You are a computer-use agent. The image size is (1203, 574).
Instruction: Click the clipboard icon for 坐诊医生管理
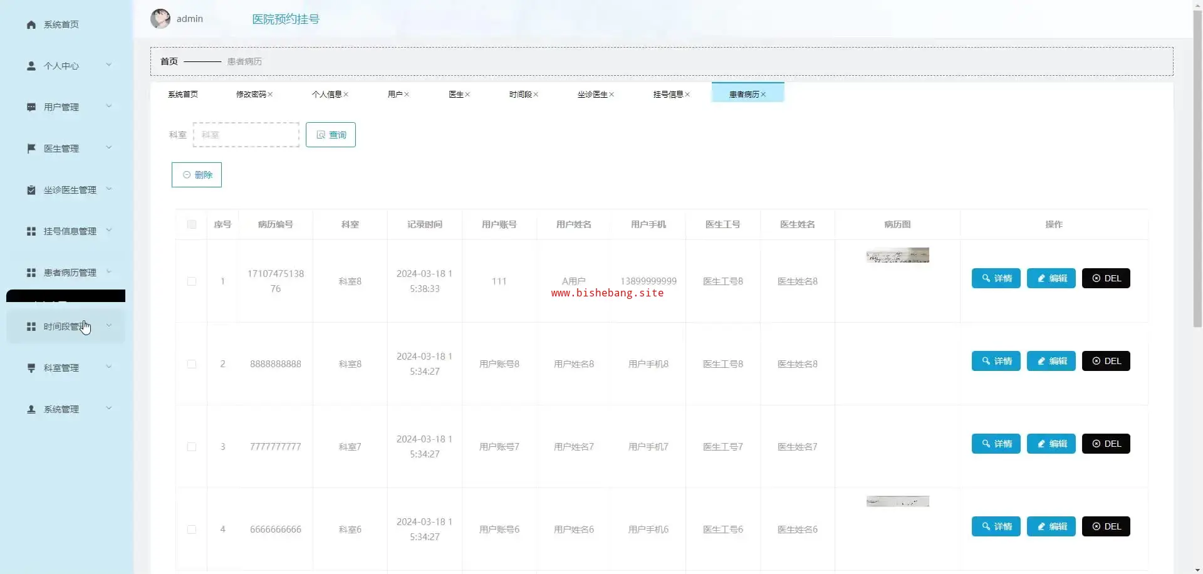[x=31, y=190]
